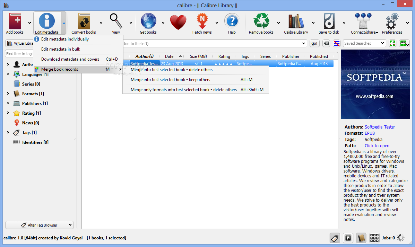Image resolution: width=415 pixels, height=247 pixels.
Task: Choose Merge into first selected book - delete others
Action: (196, 70)
